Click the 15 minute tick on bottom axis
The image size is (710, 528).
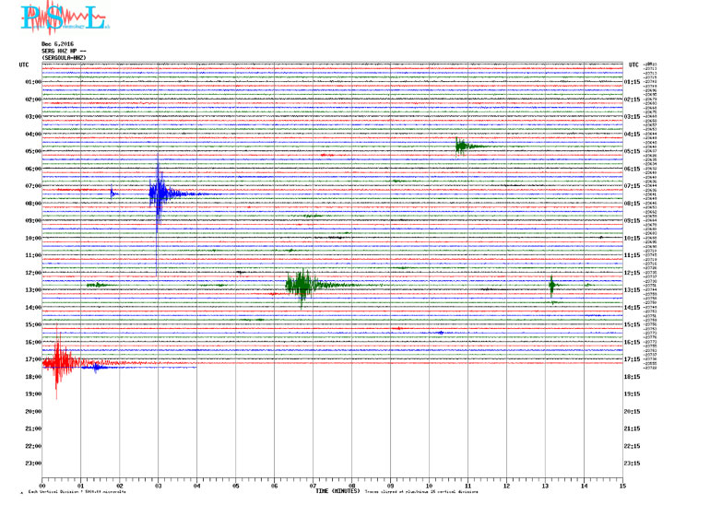point(622,485)
